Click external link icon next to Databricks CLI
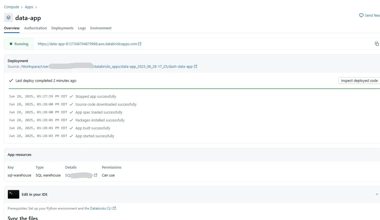This screenshot has height=220, width=380. (x=114, y=208)
